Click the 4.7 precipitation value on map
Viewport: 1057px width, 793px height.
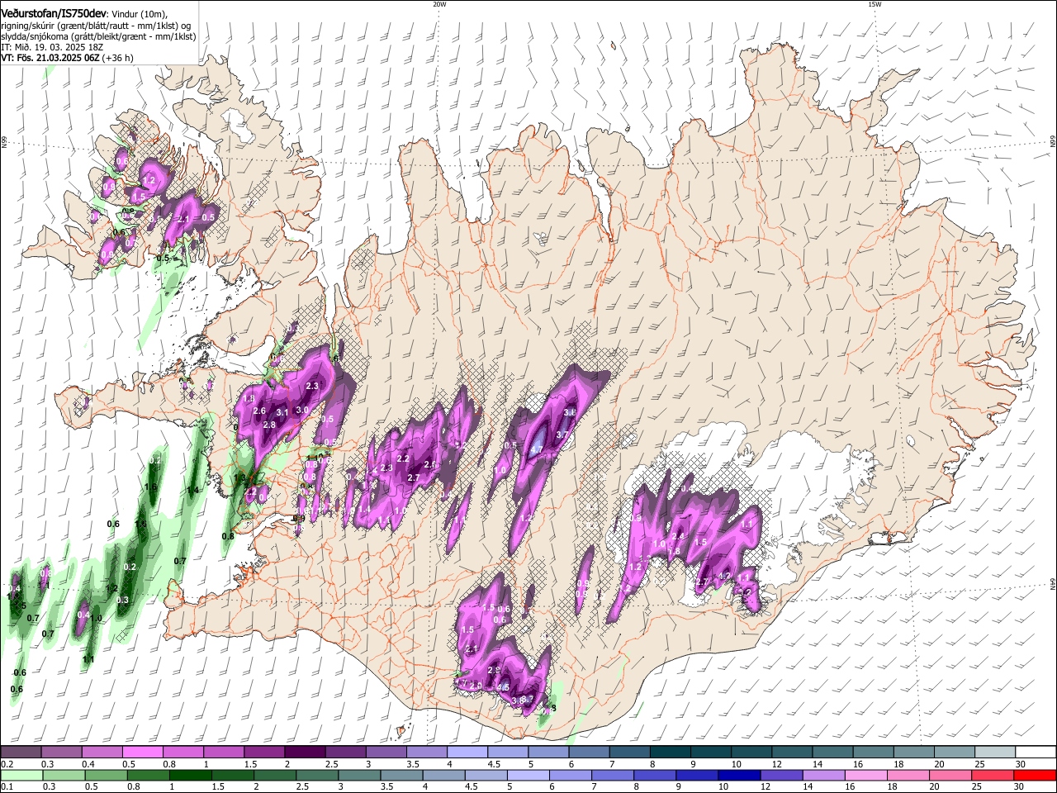click(537, 450)
